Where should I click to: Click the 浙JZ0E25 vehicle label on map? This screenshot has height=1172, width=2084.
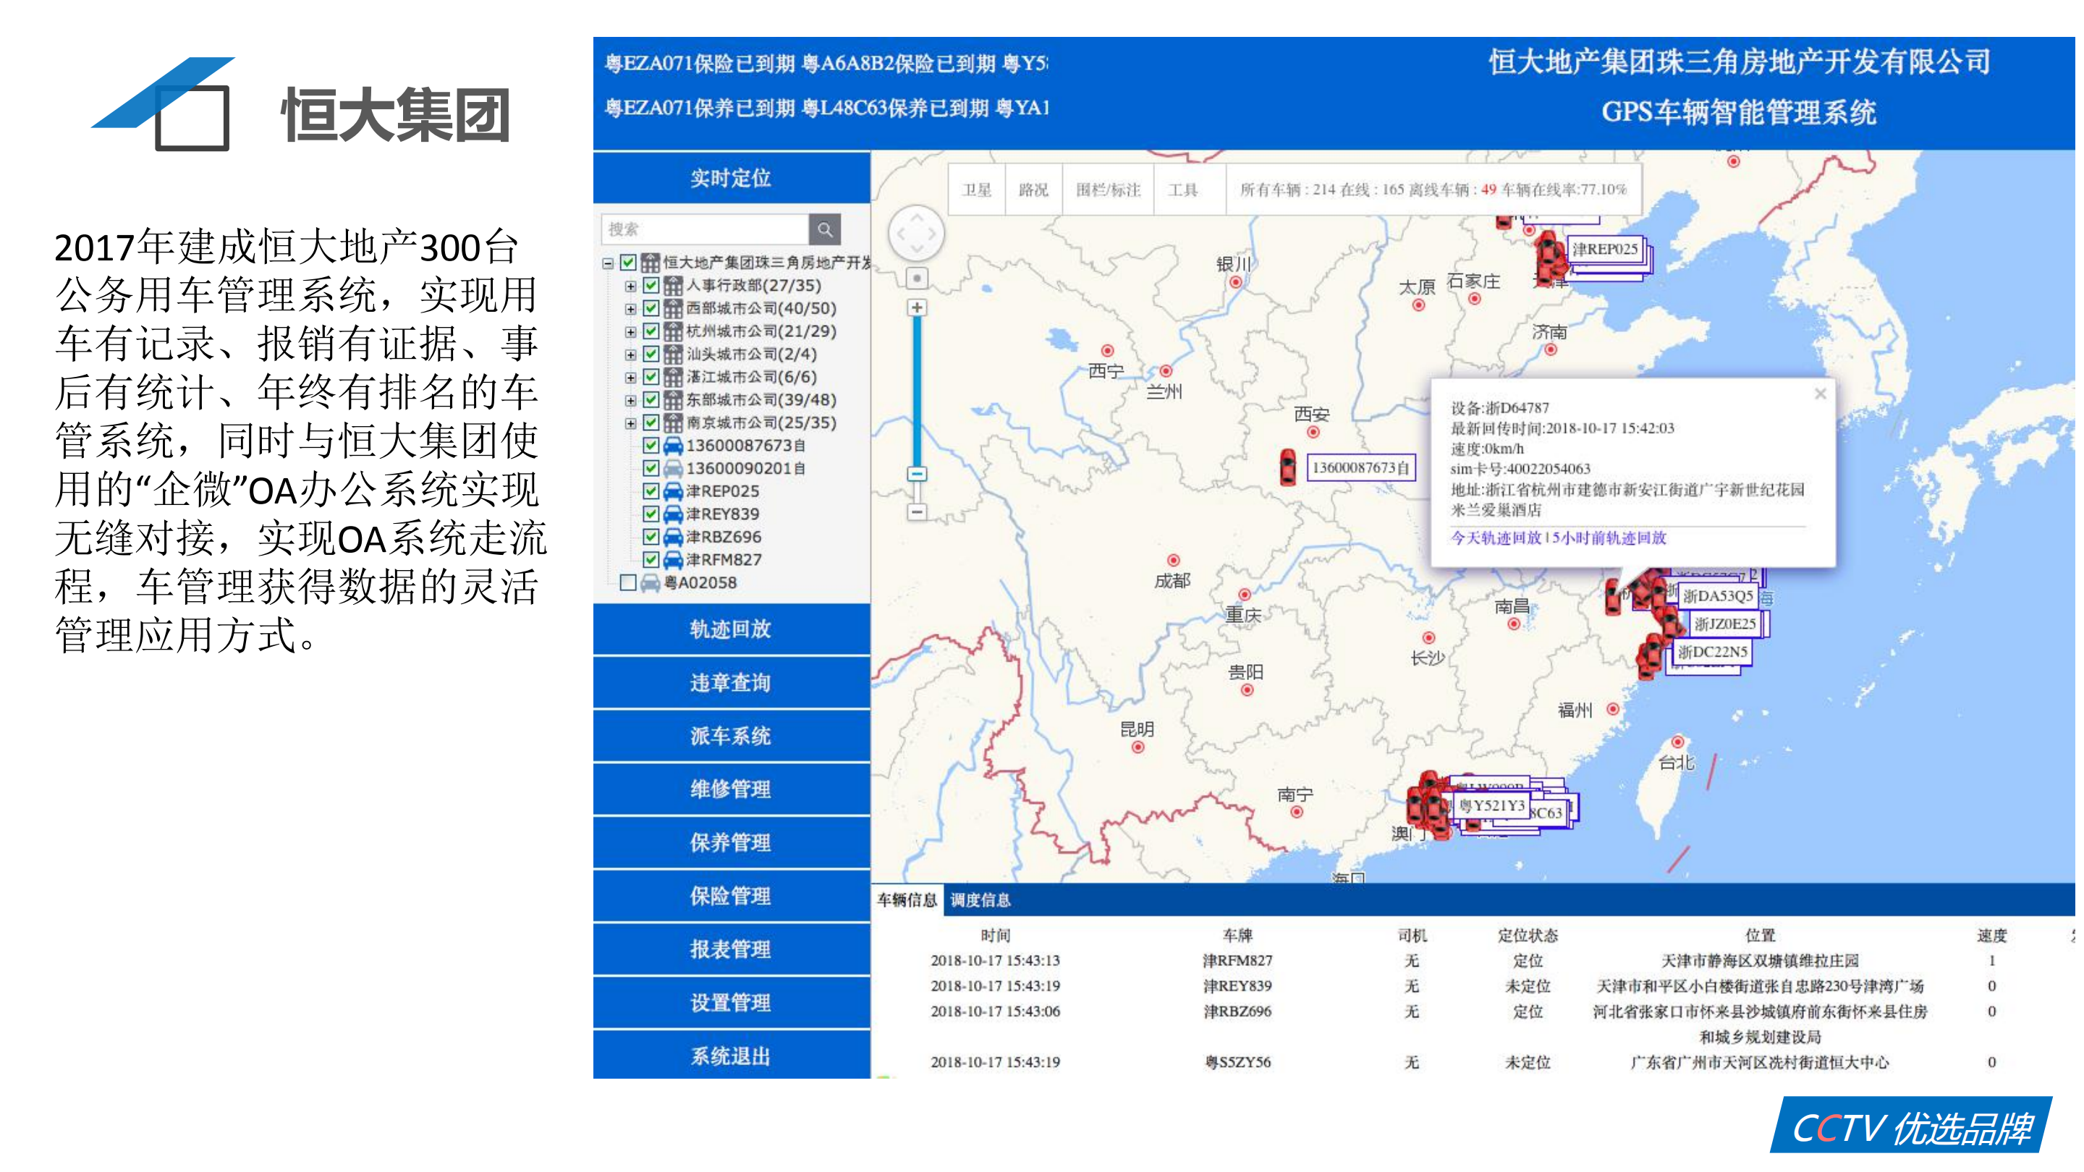1725,624
